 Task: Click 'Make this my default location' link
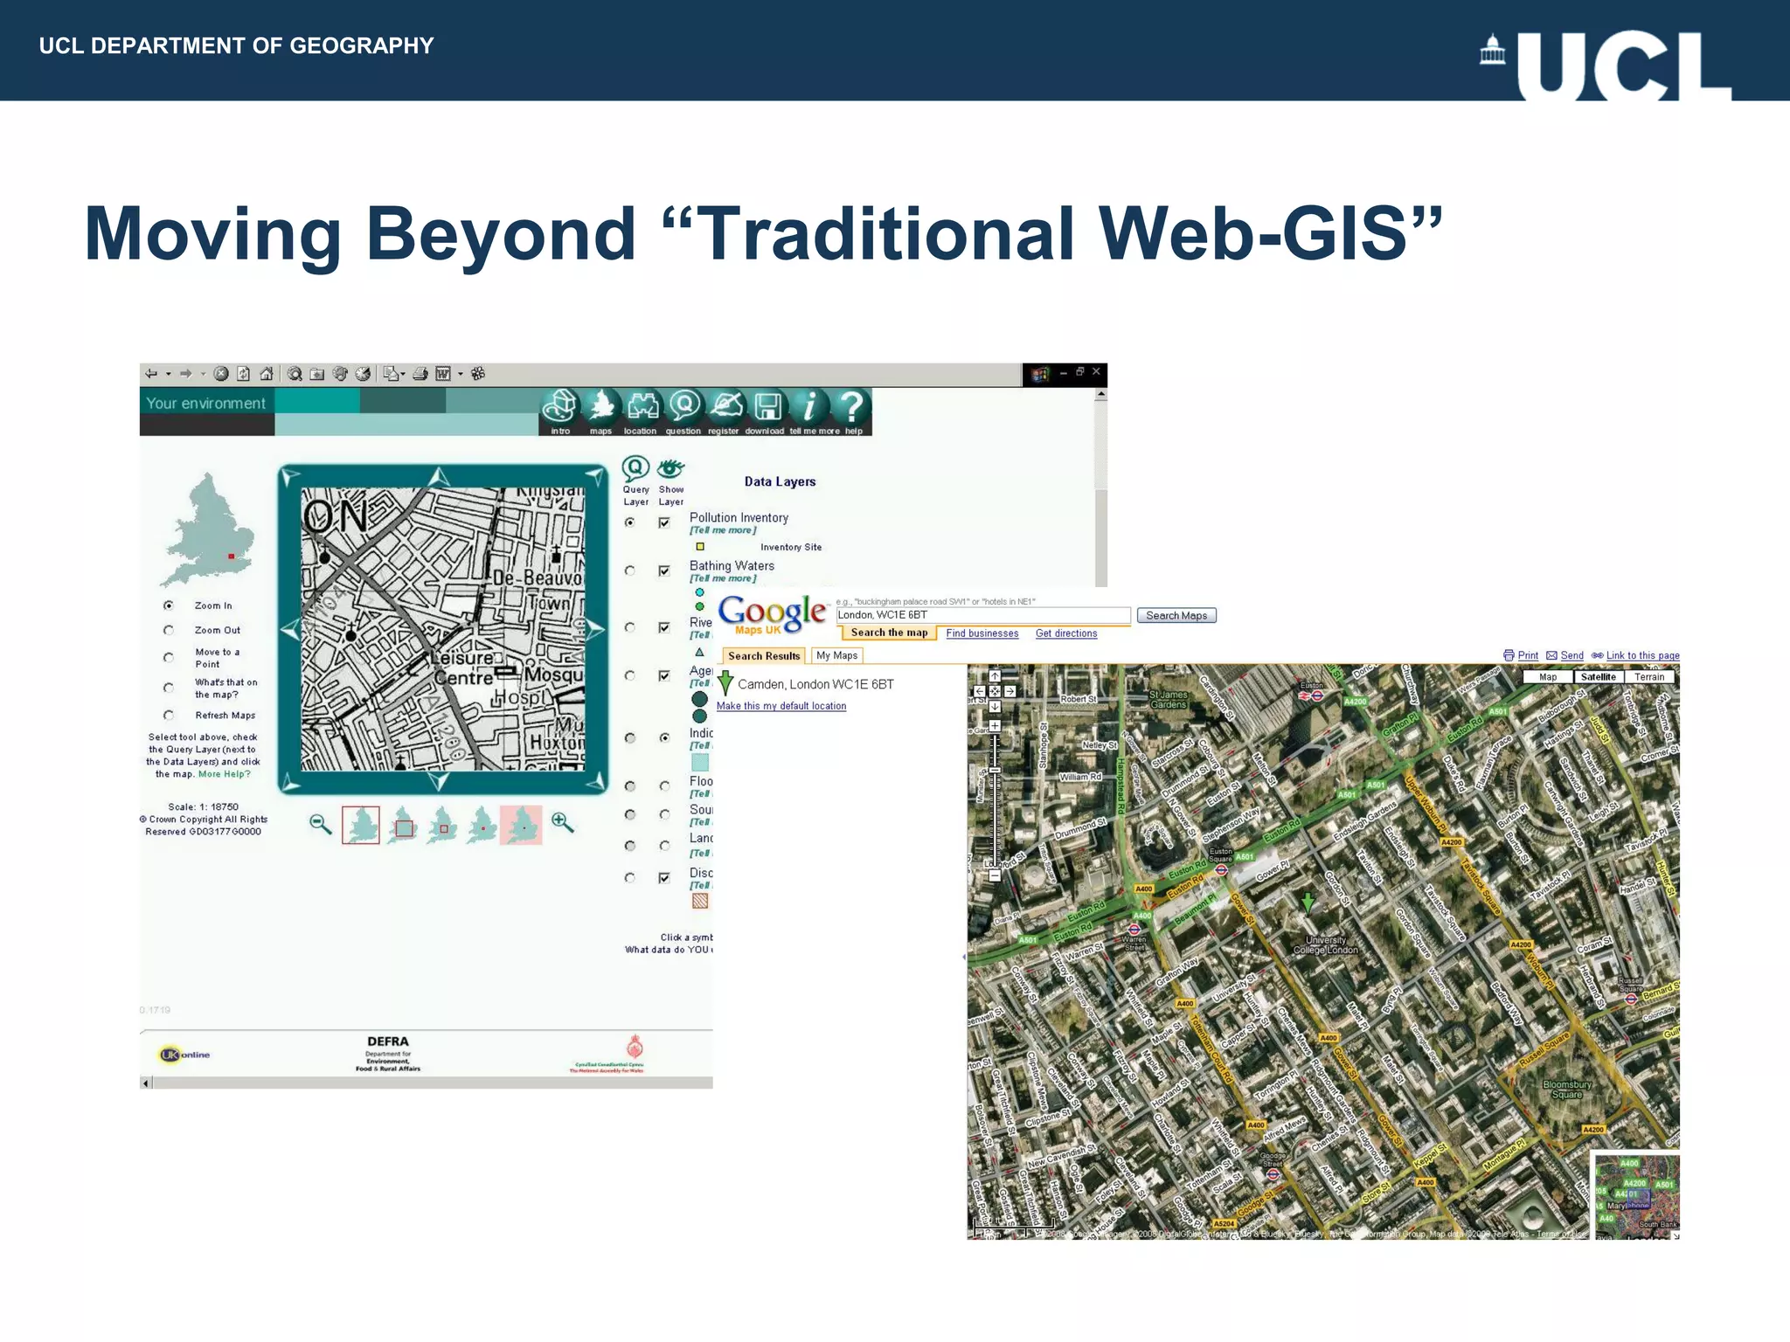(x=781, y=706)
